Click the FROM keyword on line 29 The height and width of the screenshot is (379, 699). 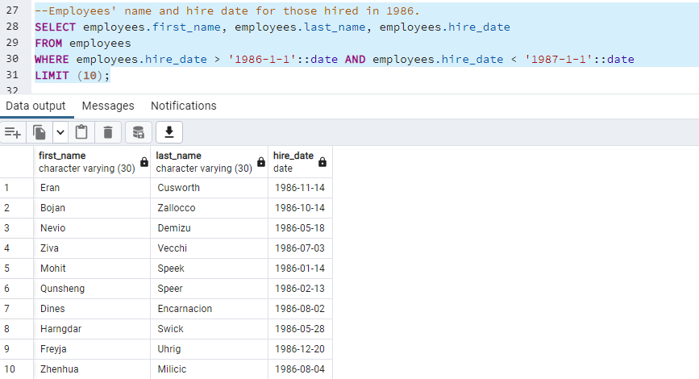48,44
